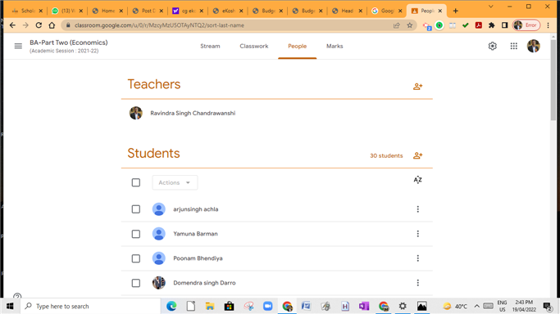Switch to the Classwork tab
Screen dimensions: 560x314
[x=254, y=47]
